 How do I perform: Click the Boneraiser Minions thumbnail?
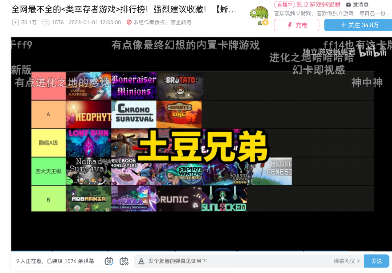click(134, 86)
